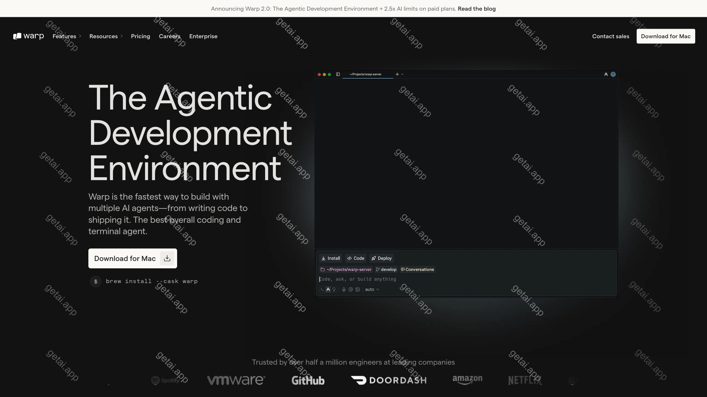
Task: Open the Conversations chip
Action: click(x=418, y=269)
